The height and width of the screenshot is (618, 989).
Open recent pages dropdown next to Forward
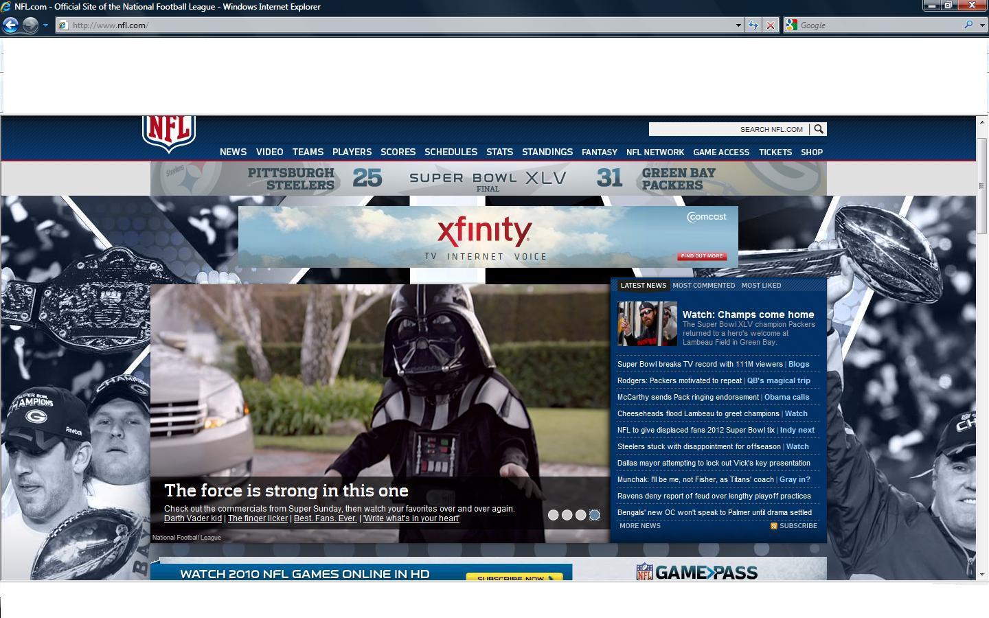(x=45, y=25)
